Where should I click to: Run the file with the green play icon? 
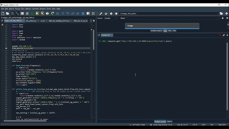coord(32,14)
